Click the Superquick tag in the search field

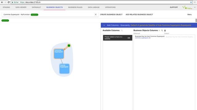pyautogui.click(x=34, y=15)
